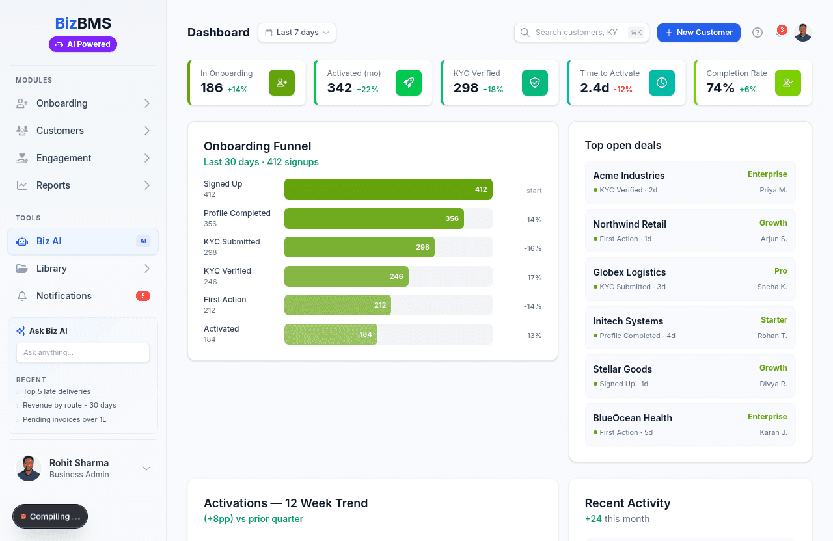This screenshot has width=833, height=541.
Task: Open the Biz AI tool
Action: [x=83, y=241]
